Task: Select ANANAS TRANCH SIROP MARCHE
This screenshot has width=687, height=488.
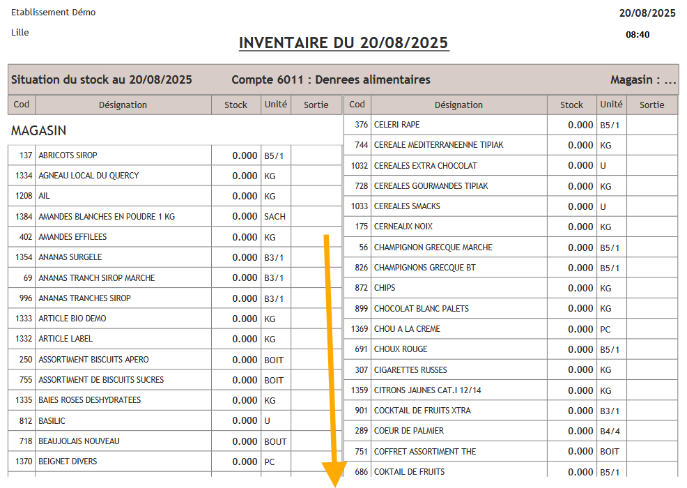Action: (96, 278)
